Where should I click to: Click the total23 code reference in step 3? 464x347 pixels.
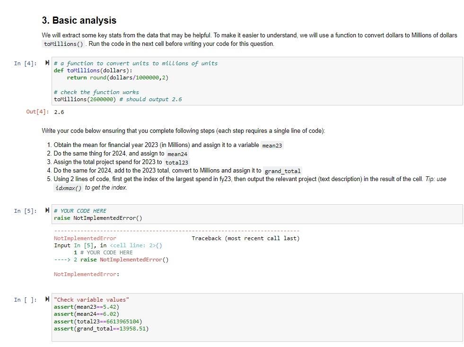tap(177, 162)
